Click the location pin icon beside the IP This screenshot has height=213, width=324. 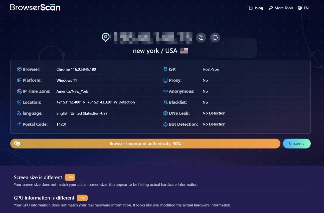pos(105,37)
